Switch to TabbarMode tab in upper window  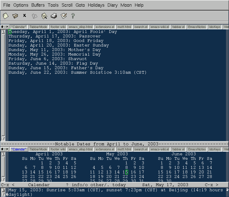[x=38, y=27]
